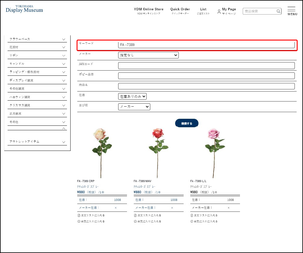Open the FA-7389 MAV product name link
Viewport: 303px width, 253px height.
pos(144,187)
